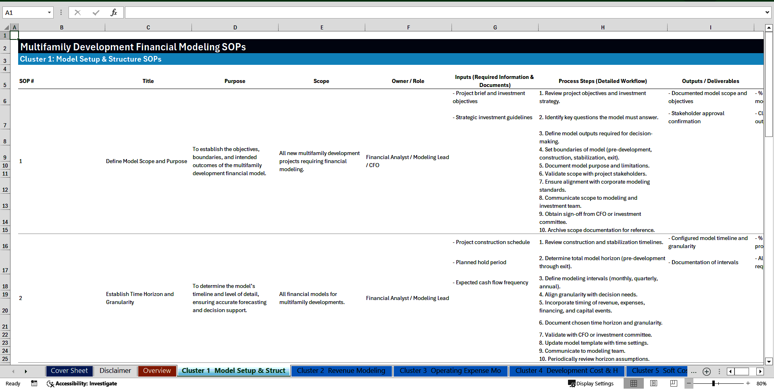The width and height of the screenshot is (774, 389).
Task: Click the next-sheet navigation arrow
Action: tap(26, 371)
